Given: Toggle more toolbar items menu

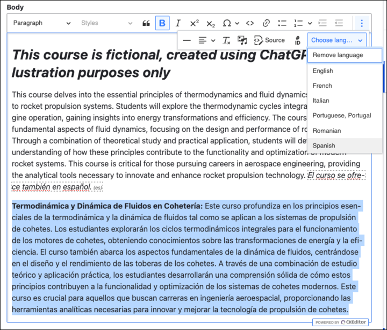Looking at the screenshot, I should [362, 23].
